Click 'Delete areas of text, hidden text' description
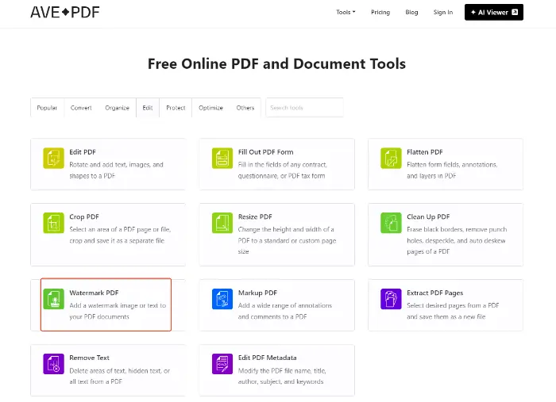The height and width of the screenshot is (402, 556). [x=120, y=376]
